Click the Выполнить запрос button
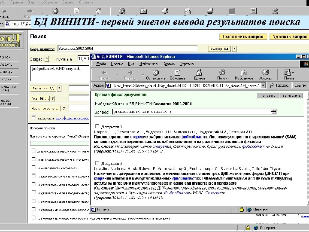The height and width of the screenshot is (232, 309). click(243, 37)
